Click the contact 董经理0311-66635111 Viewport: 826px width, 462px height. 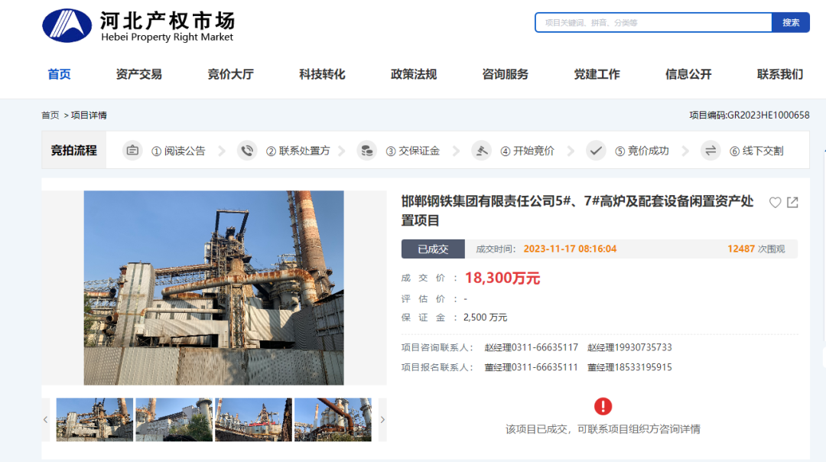click(x=531, y=368)
